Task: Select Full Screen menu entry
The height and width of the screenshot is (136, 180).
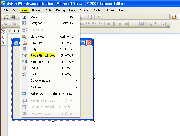Action: pos(50,94)
